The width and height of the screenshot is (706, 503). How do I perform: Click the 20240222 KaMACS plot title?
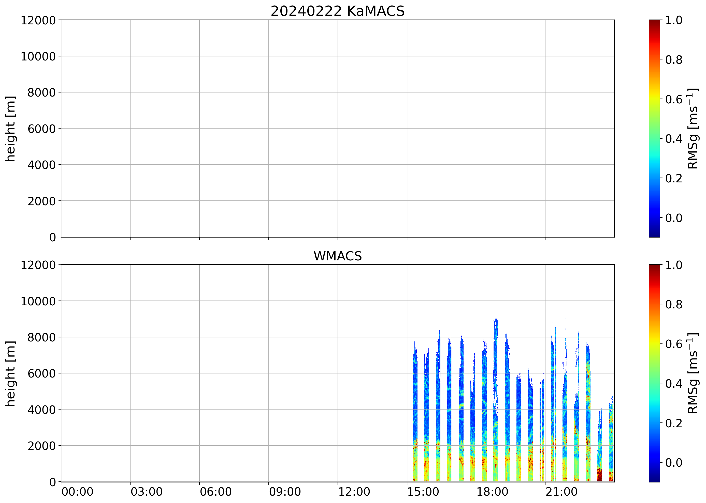point(338,11)
